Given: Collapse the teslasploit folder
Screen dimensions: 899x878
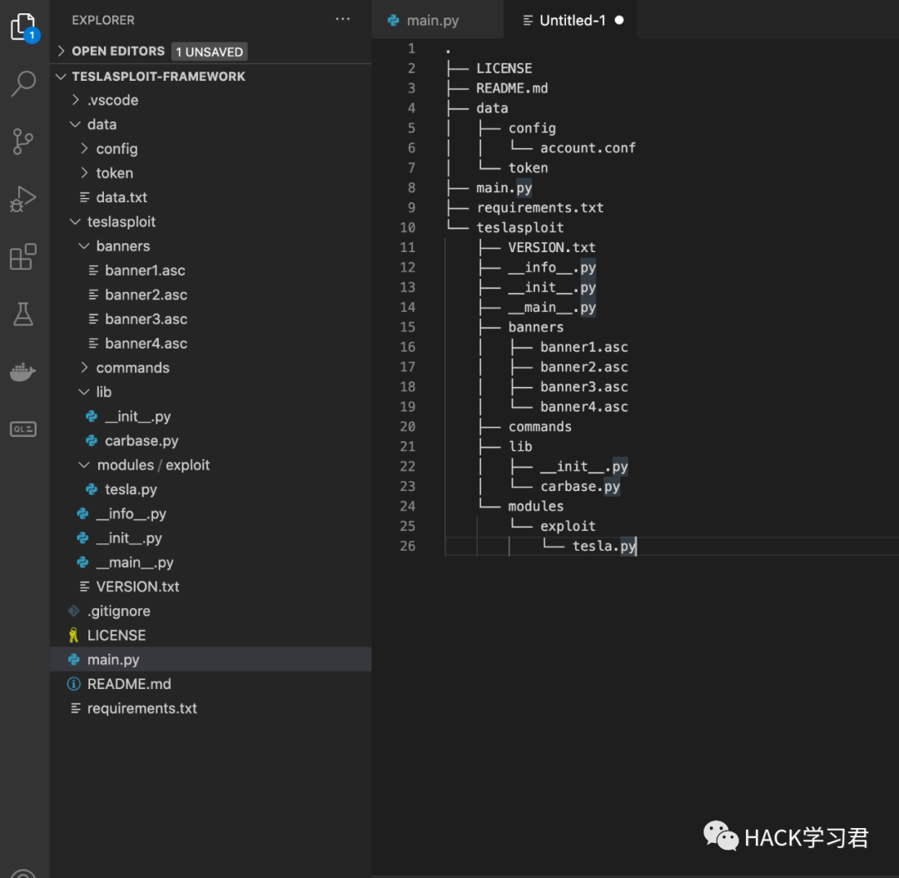Looking at the screenshot, I should (x=75, y=221).
